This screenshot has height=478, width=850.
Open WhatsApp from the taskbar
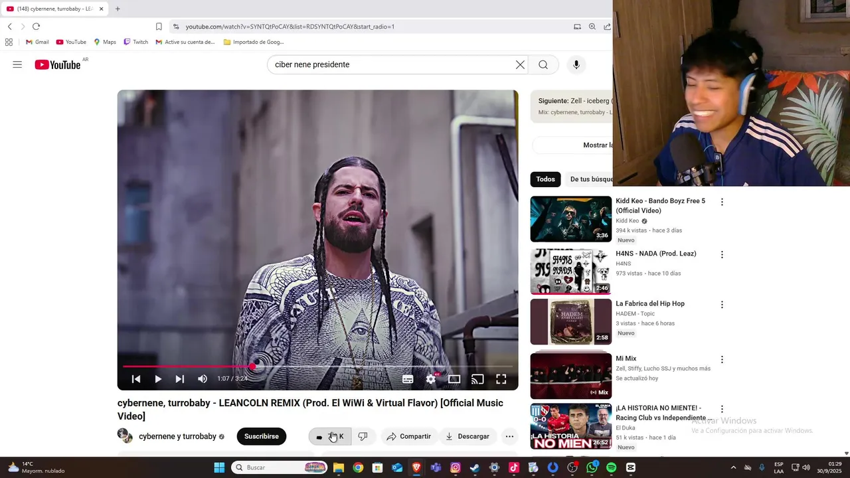(x=592, y=467)
